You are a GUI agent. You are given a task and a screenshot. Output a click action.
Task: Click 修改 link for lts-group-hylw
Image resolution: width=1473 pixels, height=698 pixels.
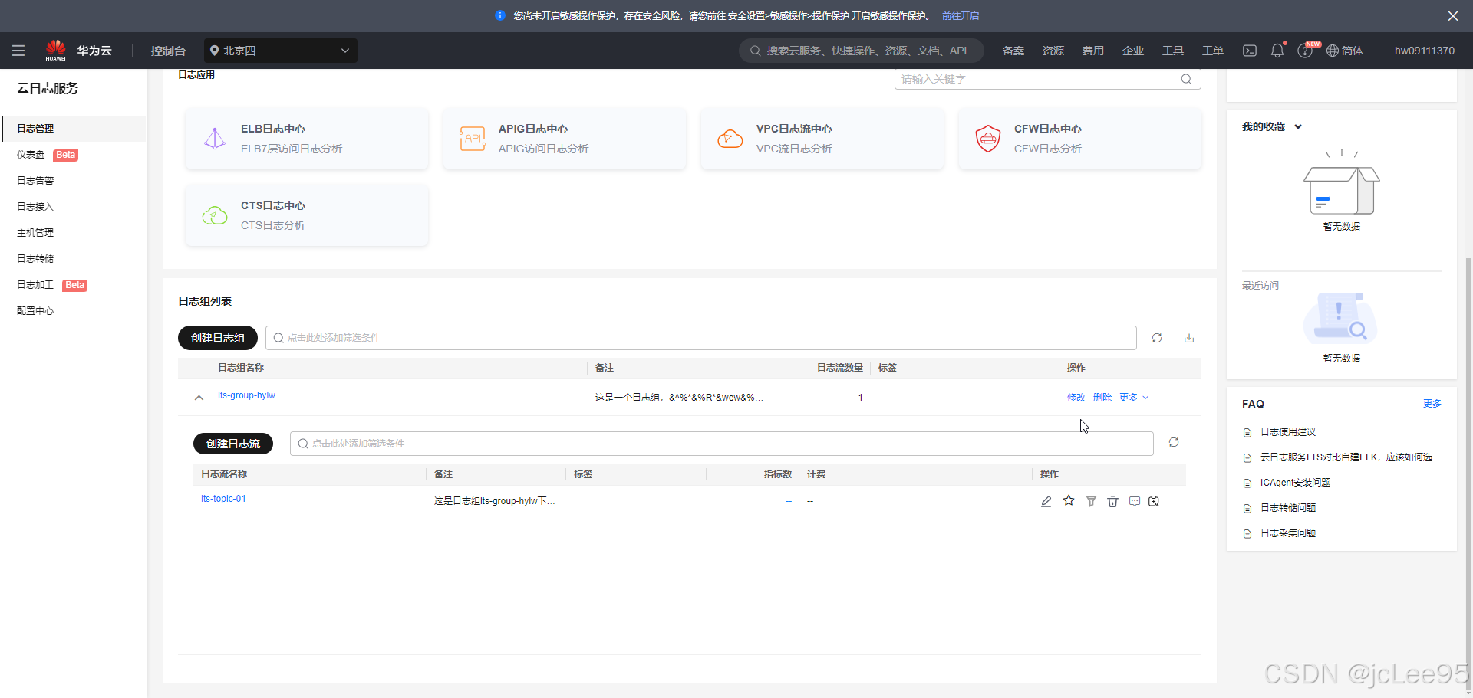coord(1076,398)
